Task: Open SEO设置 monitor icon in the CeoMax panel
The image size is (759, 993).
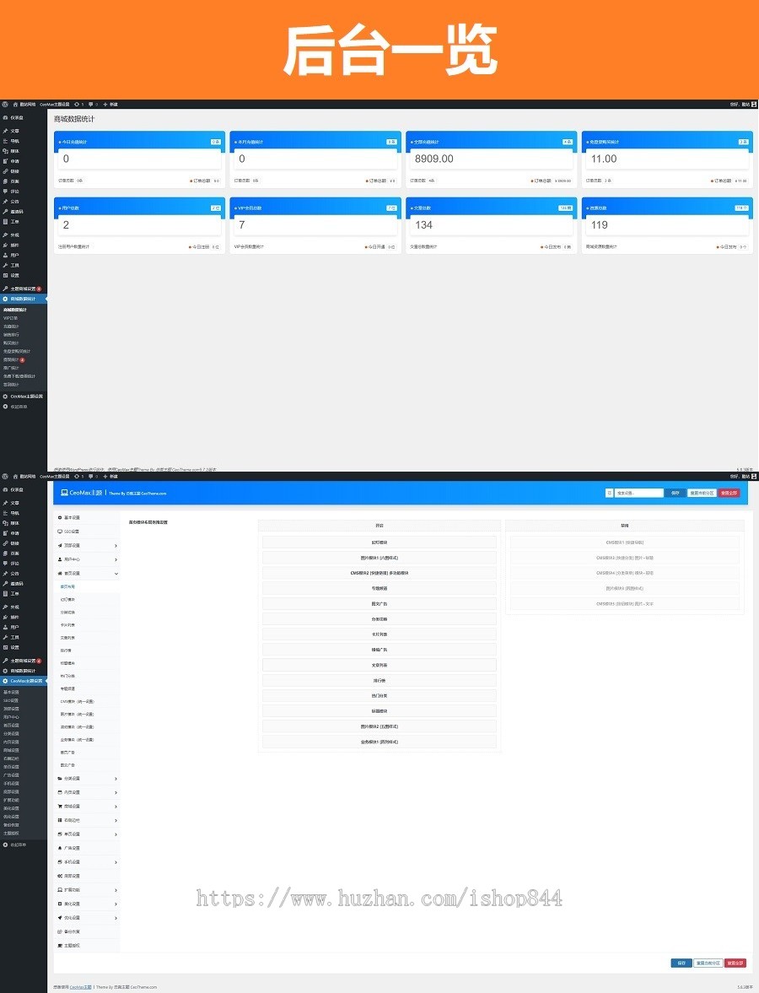Action: pyautogui.click(x=60, y=532)
